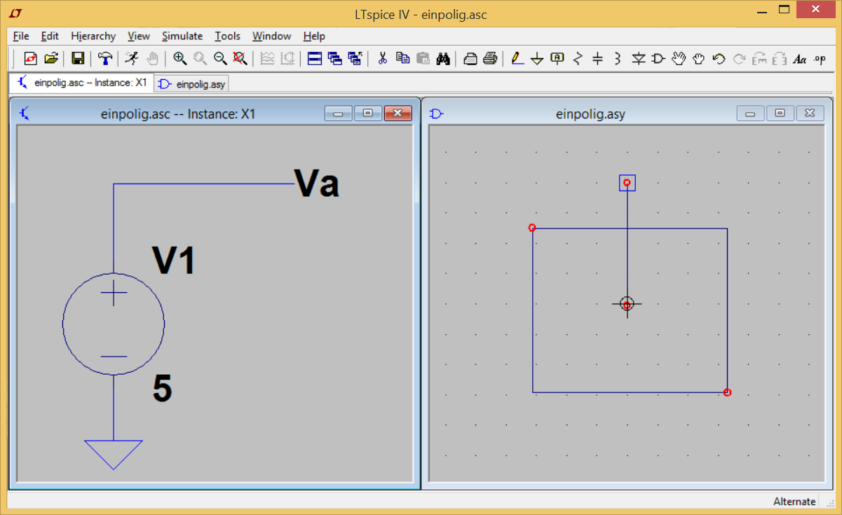The width and height of the screenshot is (842, 515).
Task: Select the Place Inductor tool
Action: click(x=618, y=59)
